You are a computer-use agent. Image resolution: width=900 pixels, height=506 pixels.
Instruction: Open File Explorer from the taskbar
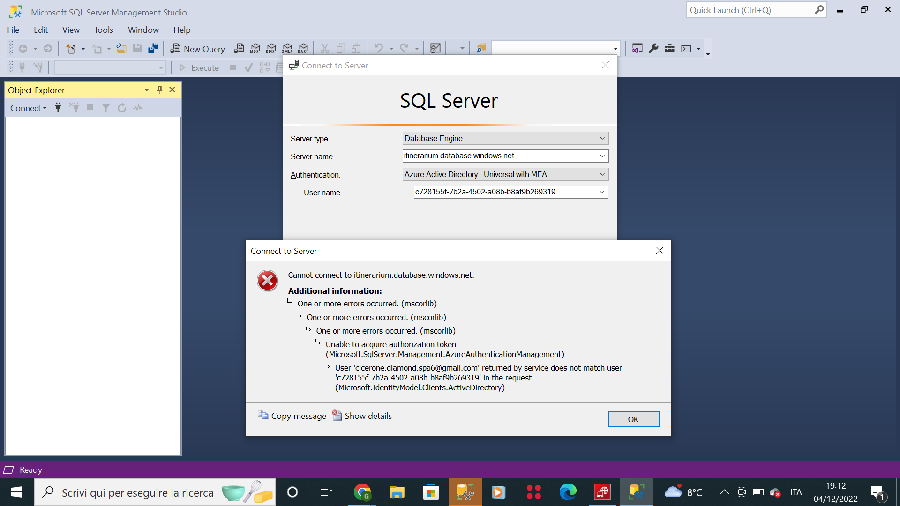click(397, 492)
